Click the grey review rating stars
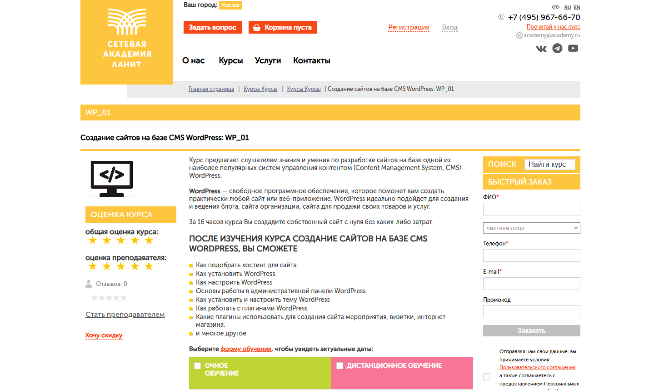The width and height of the screenshot is (669, 390). (109, 298)
